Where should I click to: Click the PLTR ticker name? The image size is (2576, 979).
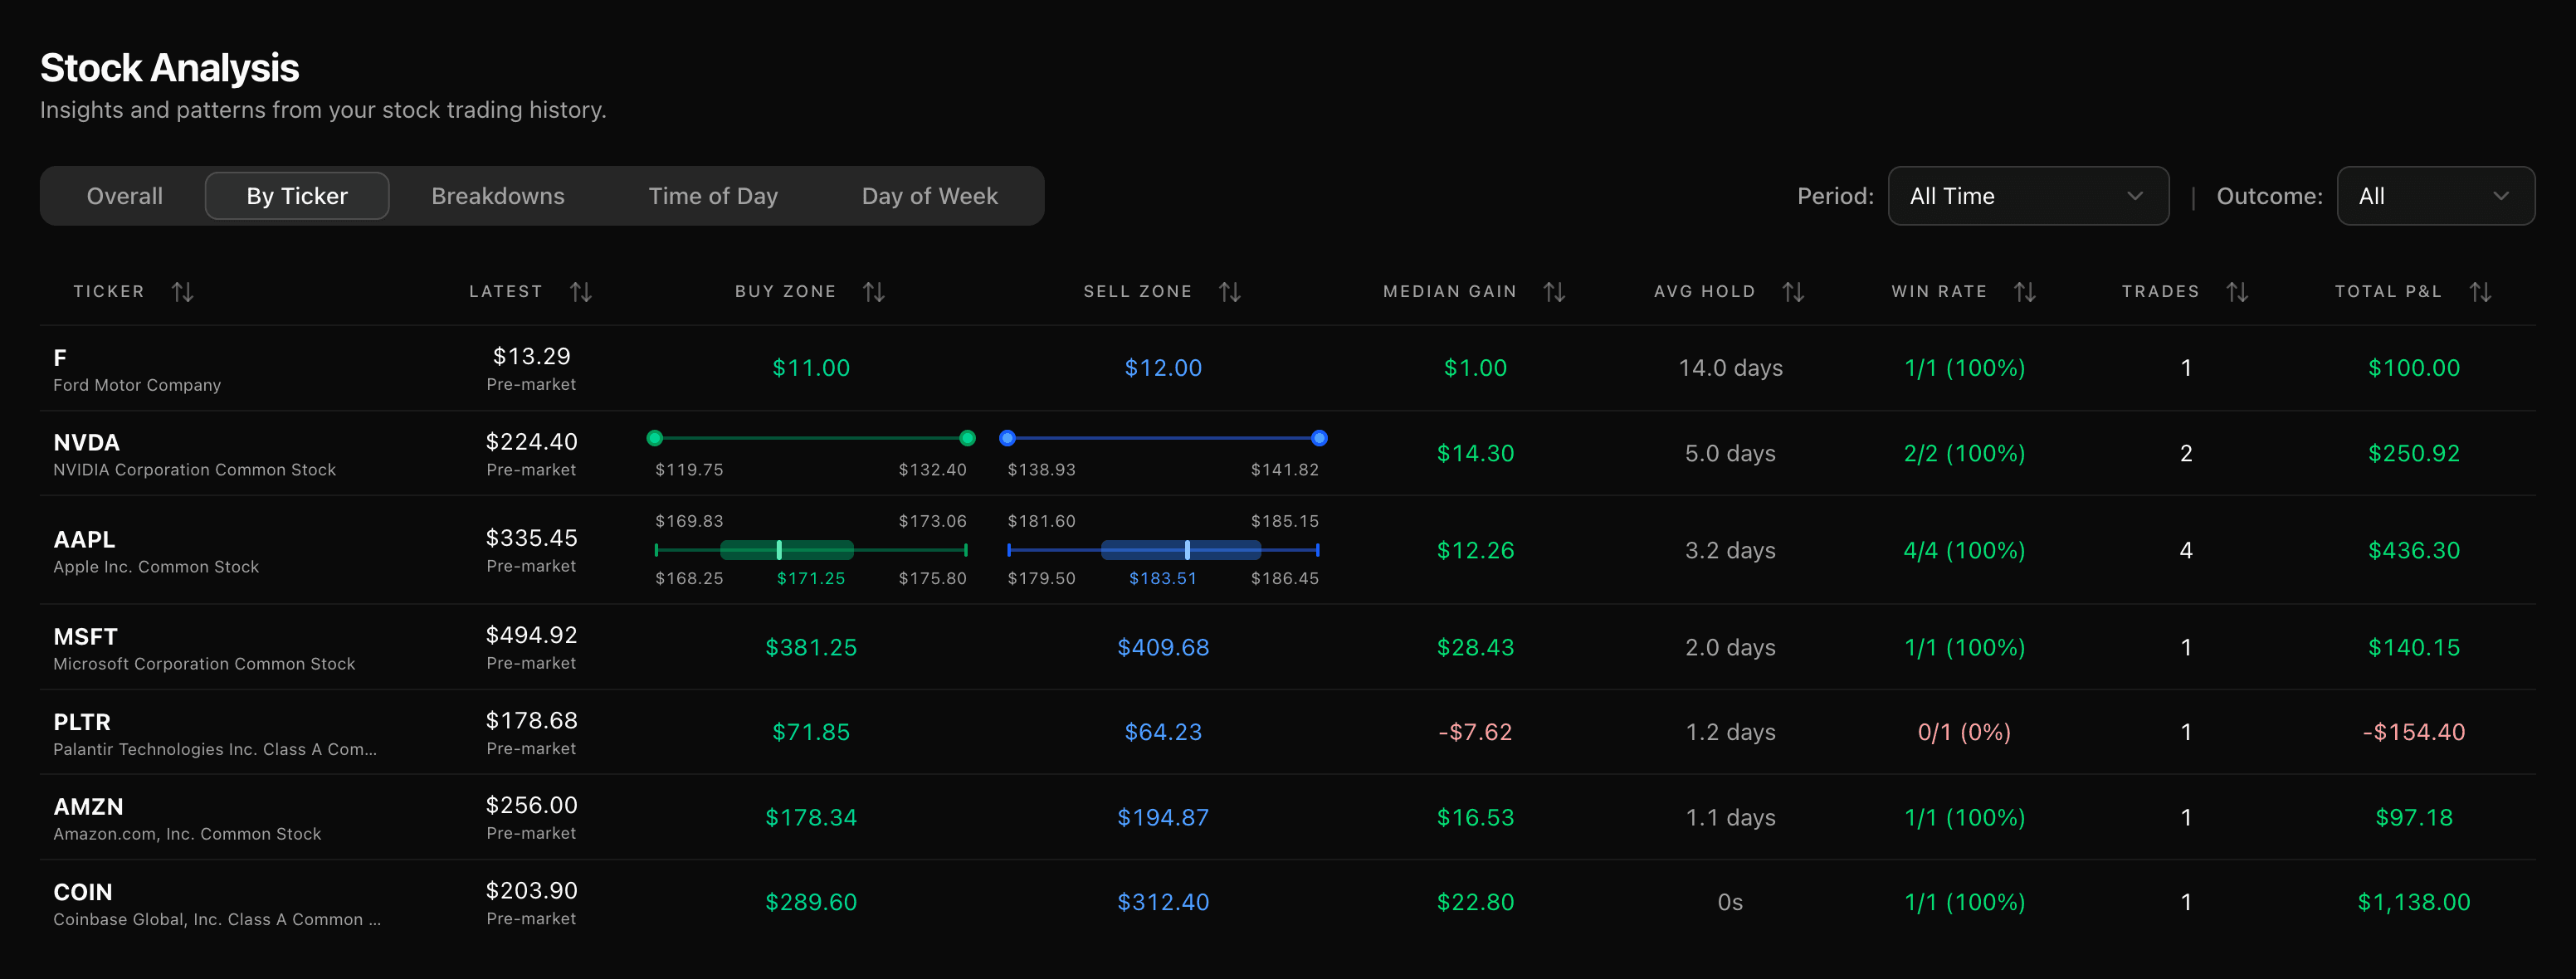pos(82,722)
